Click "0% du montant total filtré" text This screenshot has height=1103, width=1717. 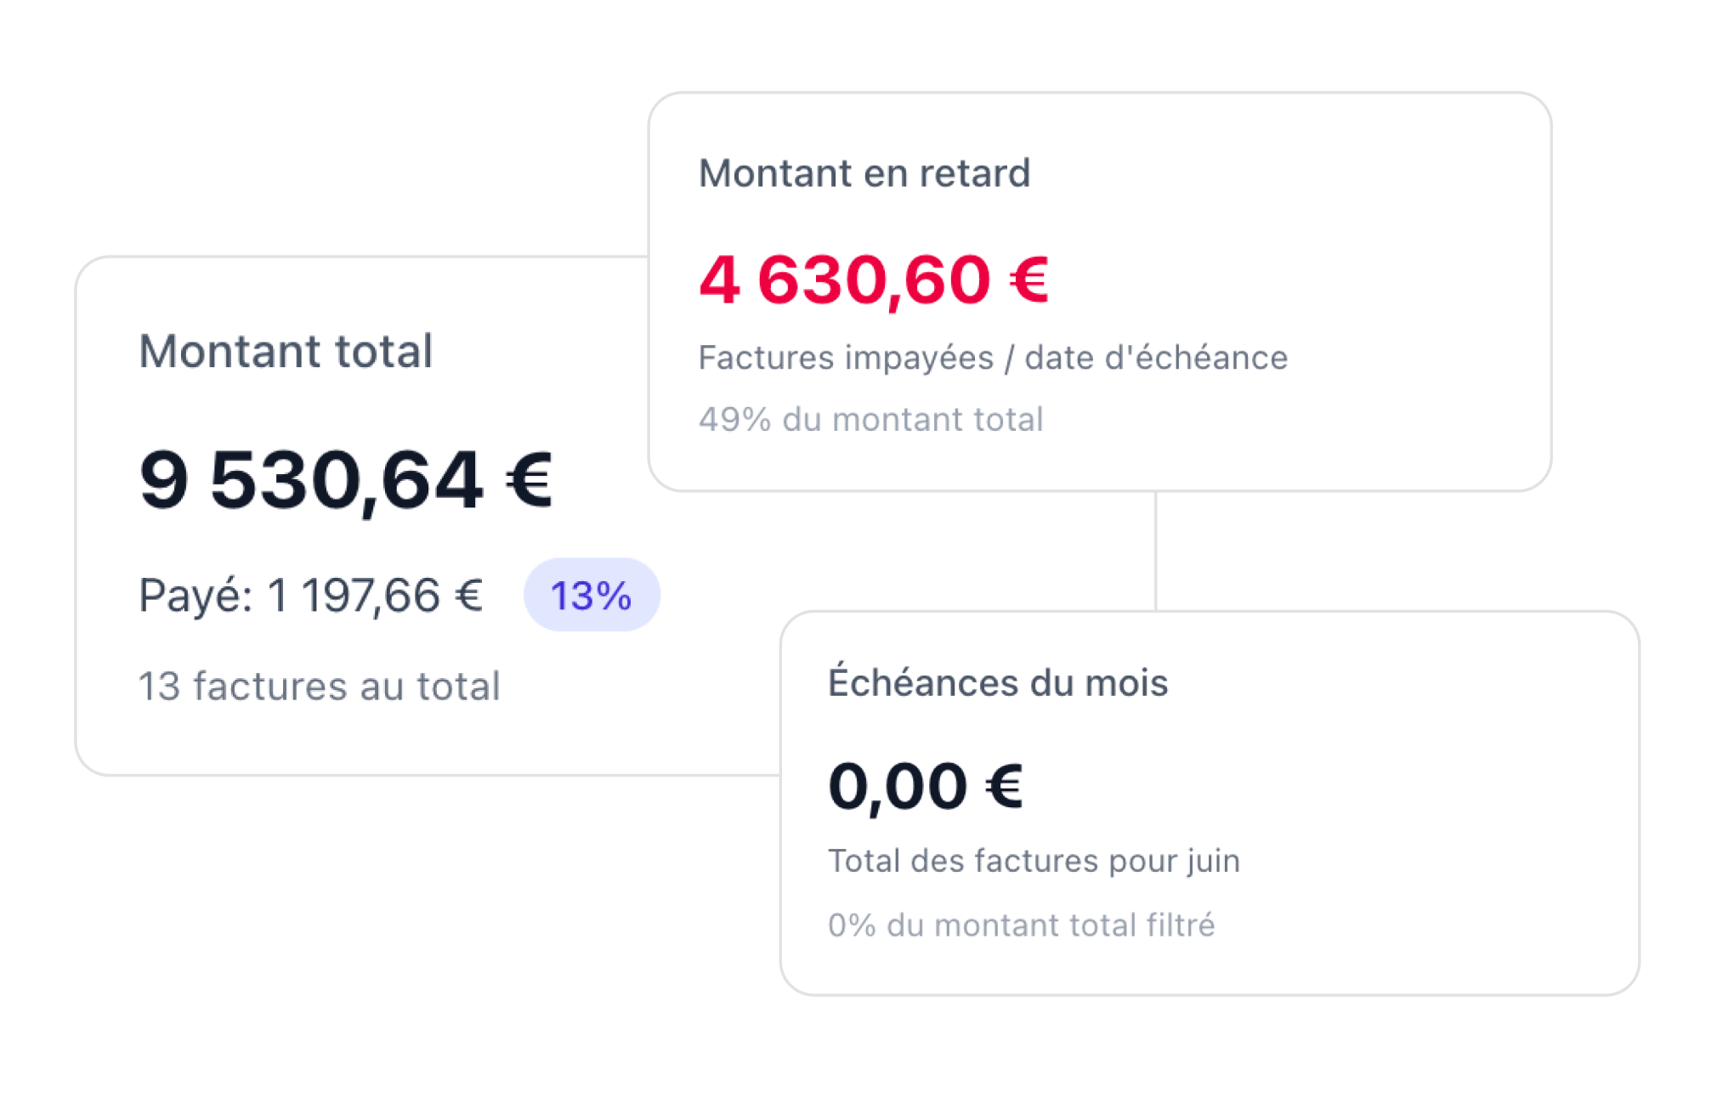[1021, 925]
